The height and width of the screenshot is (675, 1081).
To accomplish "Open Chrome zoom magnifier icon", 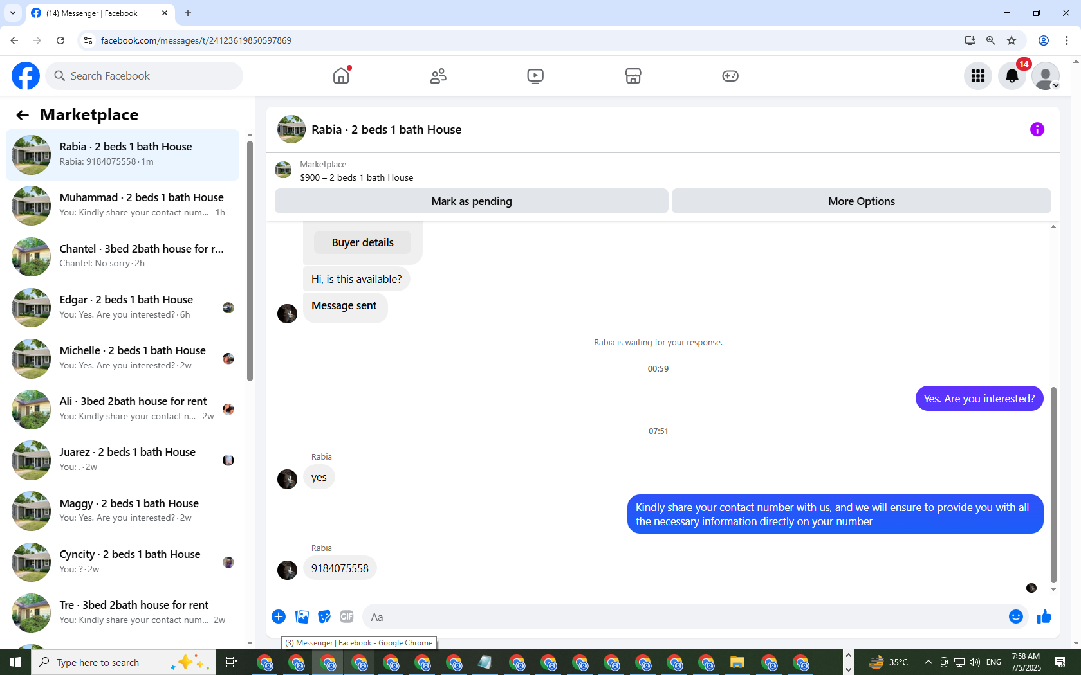I will coord(991,40).
